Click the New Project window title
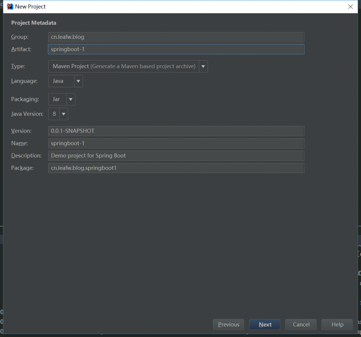This screenshot has height=337, width=361. click(30, 6)
